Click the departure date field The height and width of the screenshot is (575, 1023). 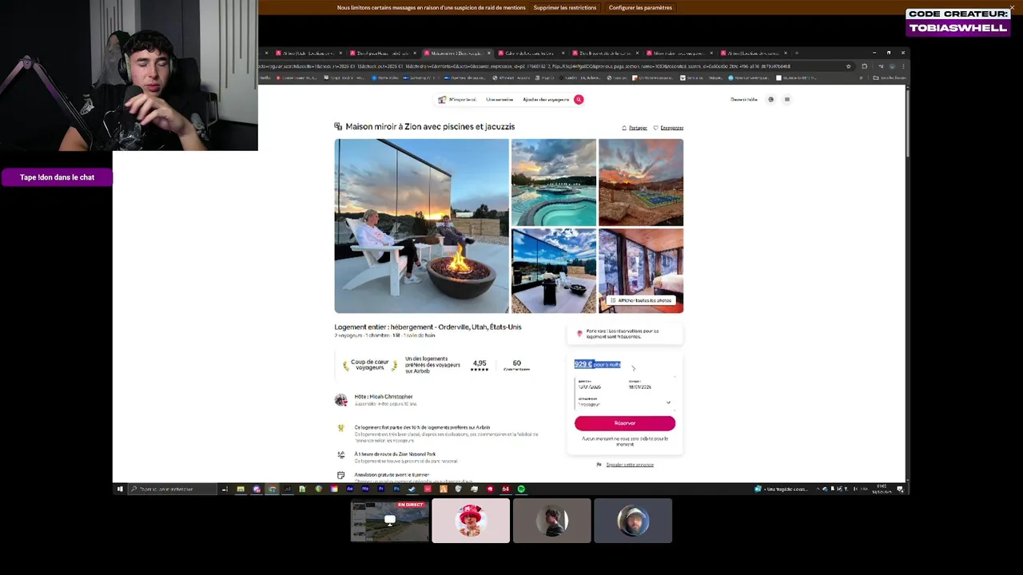pyautogui.click(x=650, y=385)
